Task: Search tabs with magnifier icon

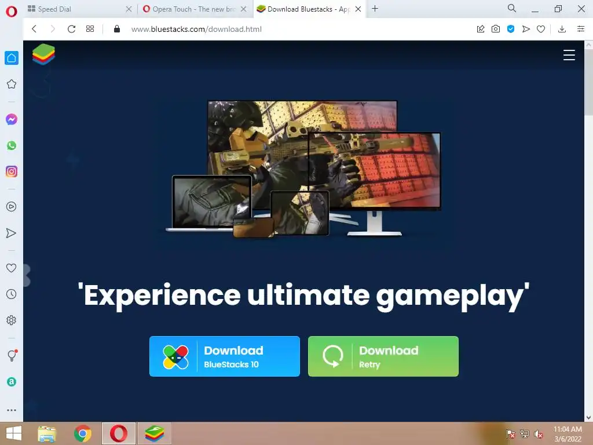Action: pyautogui.click(x=512, y=8)
